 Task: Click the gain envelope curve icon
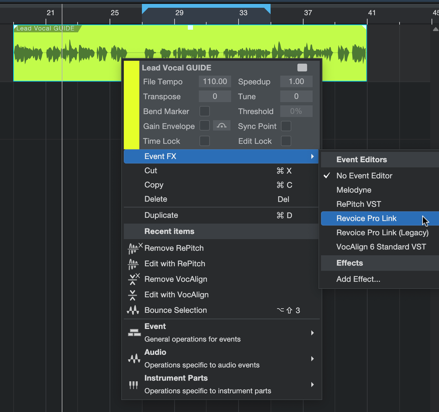(x=221, y=126)
